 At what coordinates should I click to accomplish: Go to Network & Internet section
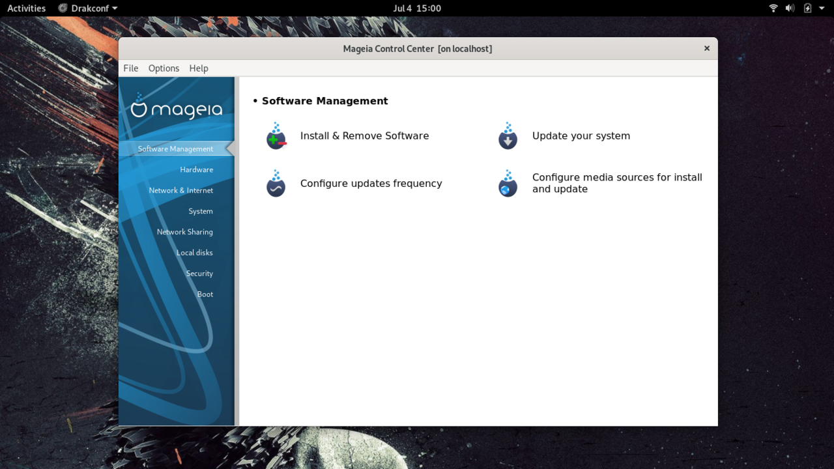tap(180, 190)
